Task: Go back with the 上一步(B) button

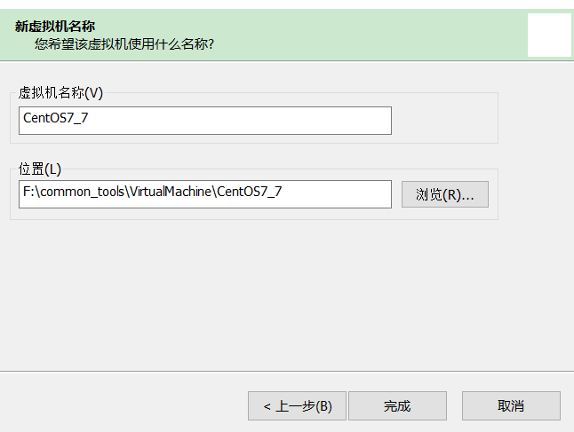Action: click(x=297, y=405)
